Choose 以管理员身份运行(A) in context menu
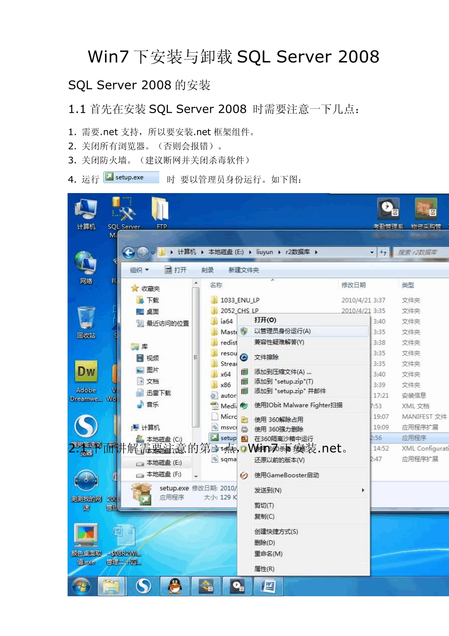Screen dimensions: 449x636 click(303, 331)
